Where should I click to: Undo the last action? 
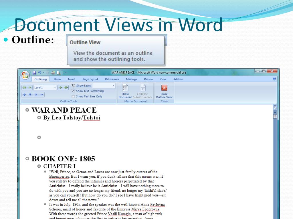[39, 73]
